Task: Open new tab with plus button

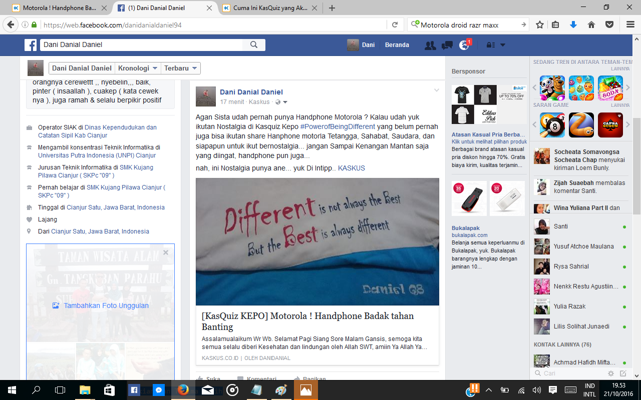Action: point(332,8)
